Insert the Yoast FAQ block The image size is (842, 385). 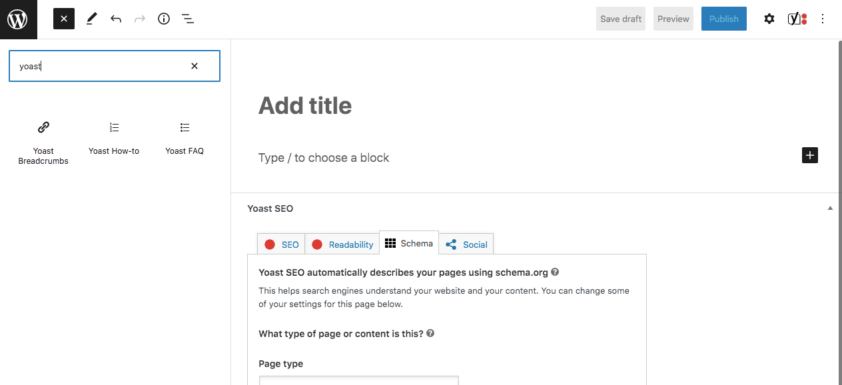[185, 138]
